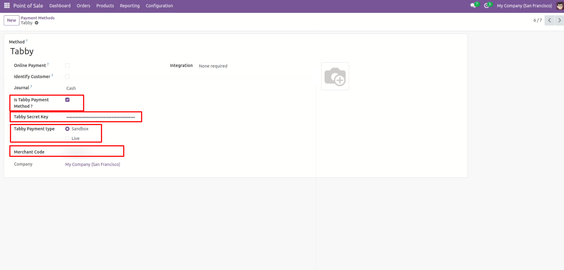This screenshot has height=270, width=564.
Task: Select the Live payment type
Action: coord(67,138)
